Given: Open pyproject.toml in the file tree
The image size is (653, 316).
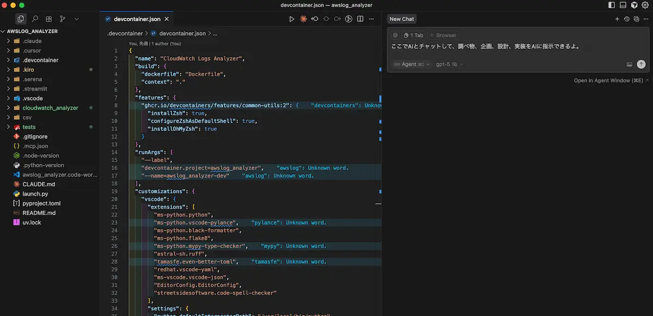Looking at the screenshot, I should click(41, 203).
